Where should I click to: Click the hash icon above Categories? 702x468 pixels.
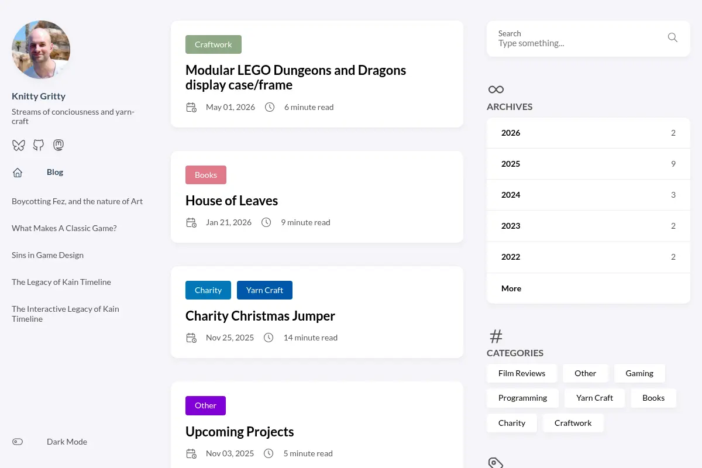pyautogui.click(x=496, y=336)
